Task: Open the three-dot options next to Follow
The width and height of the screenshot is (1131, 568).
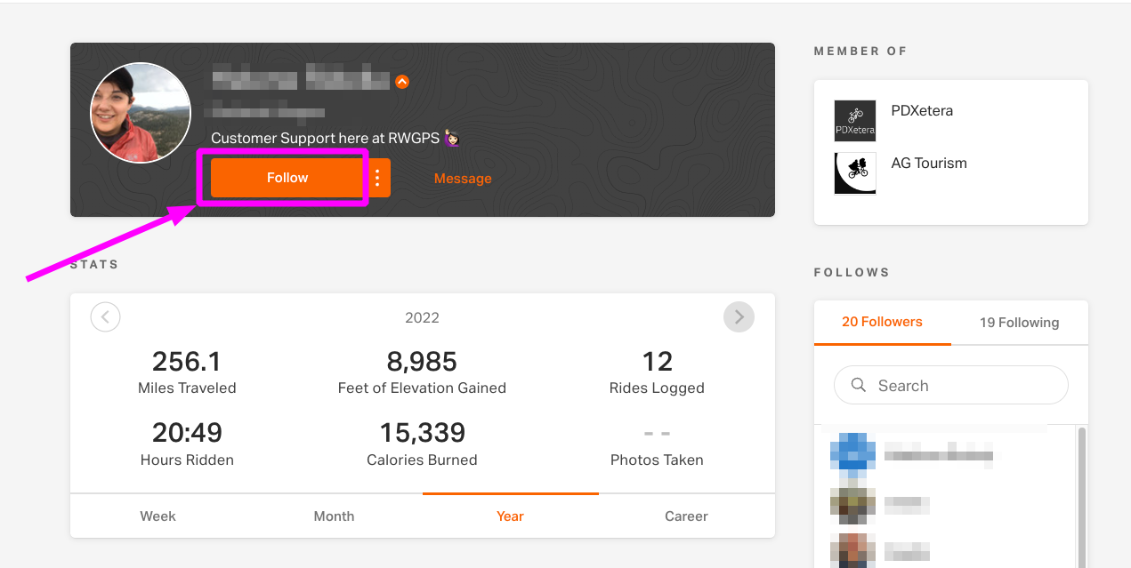Action: pyautogui.click(x=377, y=178)
